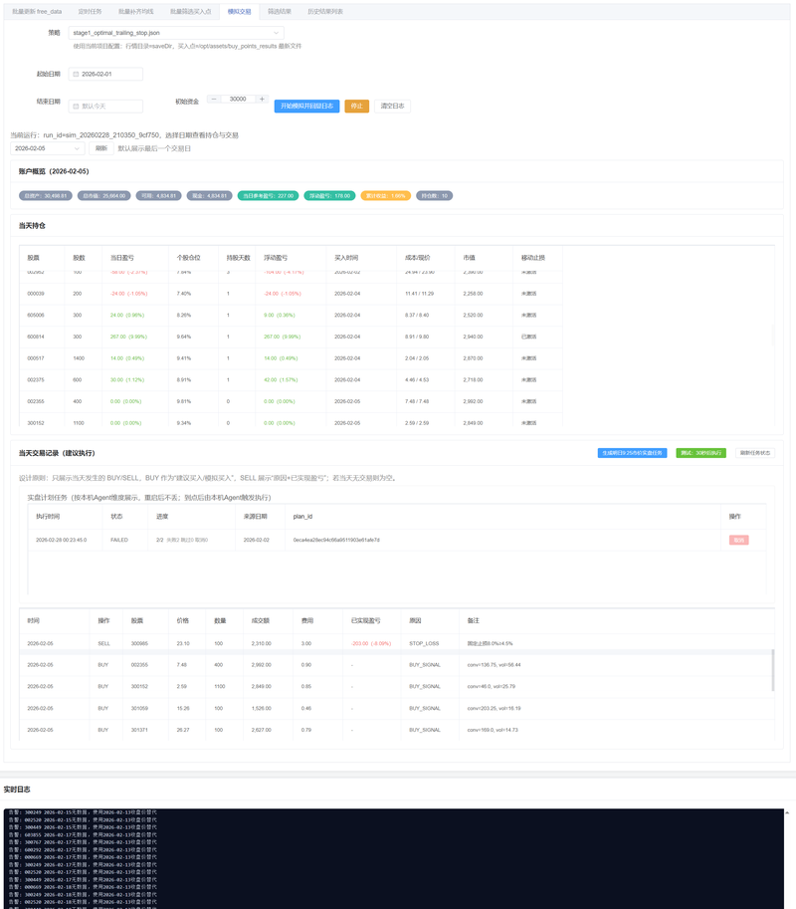Click the blue 生成明日9:25市价实盘任务 button
This screenshot has width=796, height=909.
click(632, 453)
